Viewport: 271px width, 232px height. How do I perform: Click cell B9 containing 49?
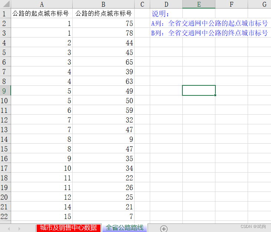[103, 91]
